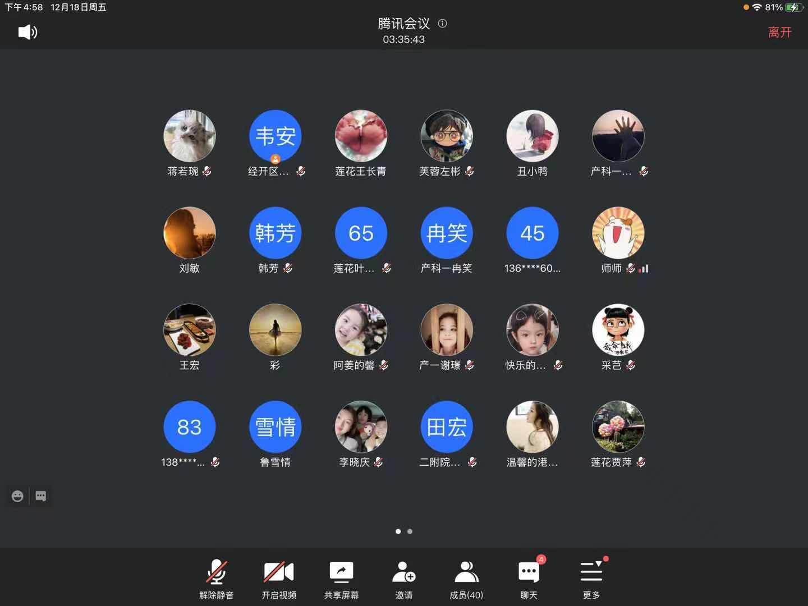
Task: Tap the Wi-Fi status icon
Action: [757, 7]
